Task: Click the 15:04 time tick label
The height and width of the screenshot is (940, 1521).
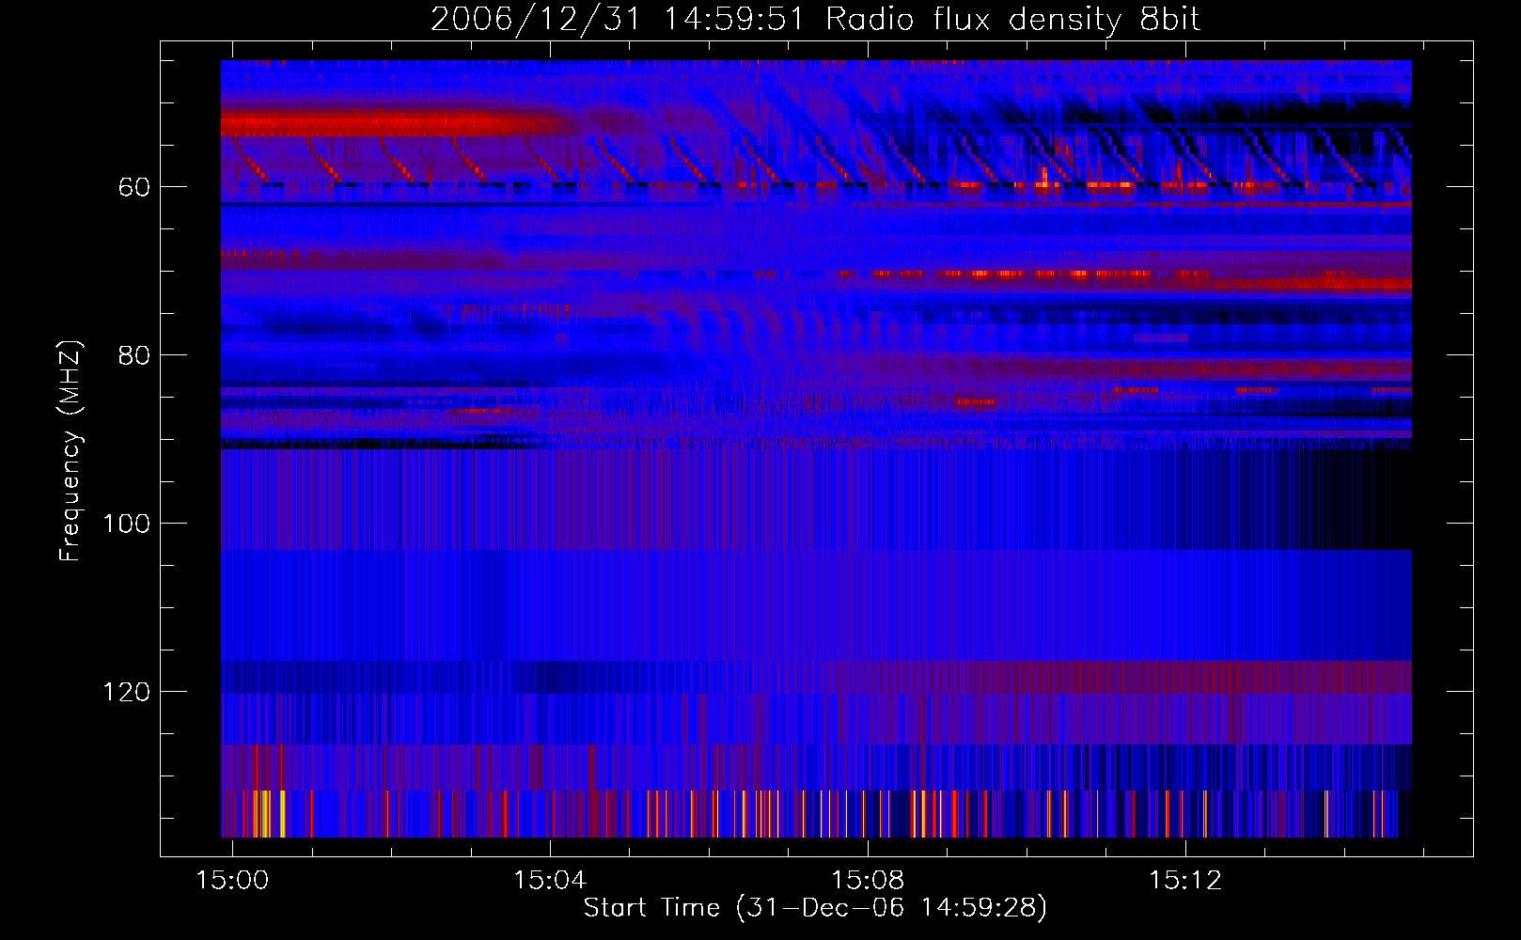Action: pyautogui.click(x=550, y=880)
